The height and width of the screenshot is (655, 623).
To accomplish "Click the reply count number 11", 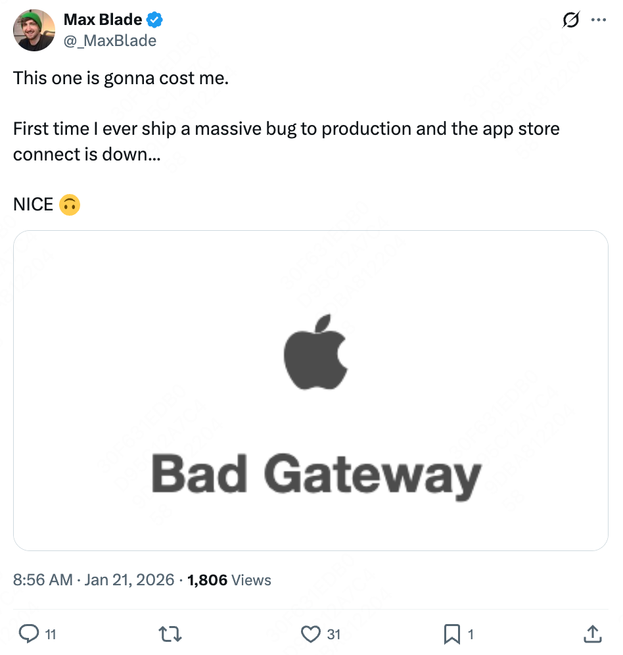I will point(50,635).
